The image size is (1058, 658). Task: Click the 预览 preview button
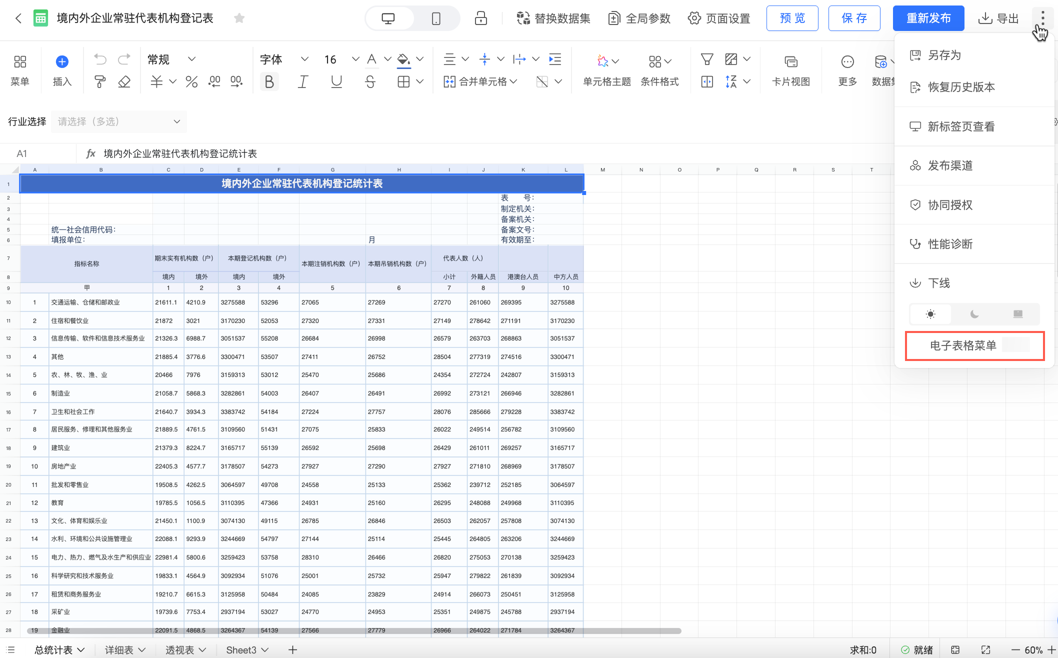792,18
